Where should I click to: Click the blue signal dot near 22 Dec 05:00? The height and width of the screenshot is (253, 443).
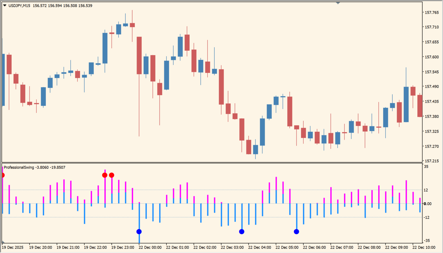296,232
